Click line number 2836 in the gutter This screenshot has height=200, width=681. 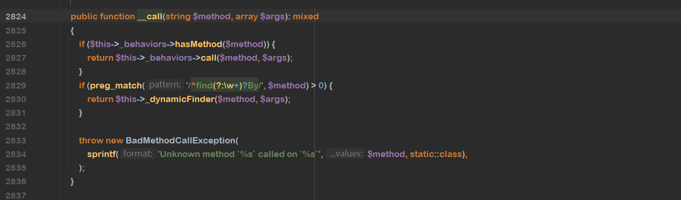pyautogui.click(x=16, y=181)
